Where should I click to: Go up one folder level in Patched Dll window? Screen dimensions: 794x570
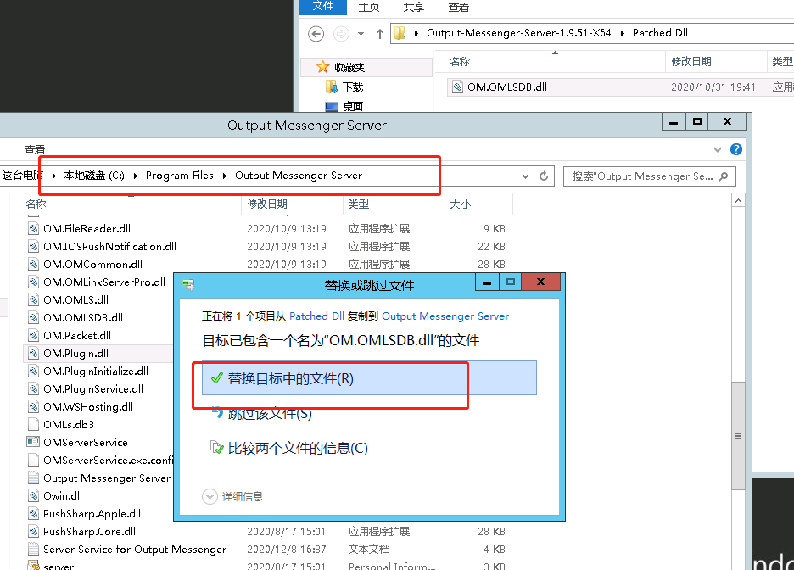(x=380, y=34)
